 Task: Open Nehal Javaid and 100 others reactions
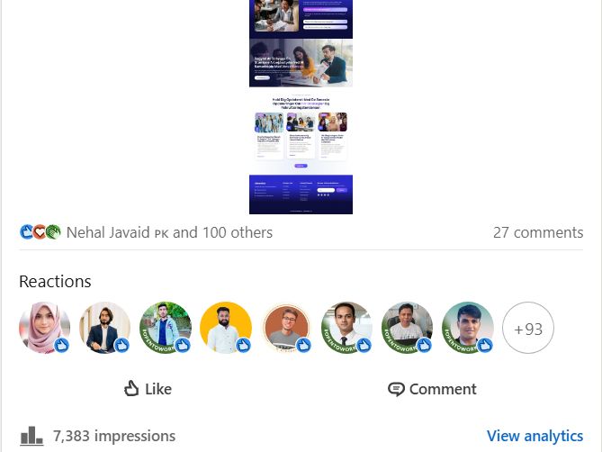click(169, 232)
